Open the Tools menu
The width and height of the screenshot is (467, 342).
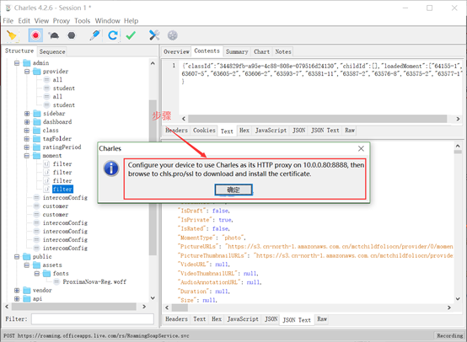[x=83, y=21]
